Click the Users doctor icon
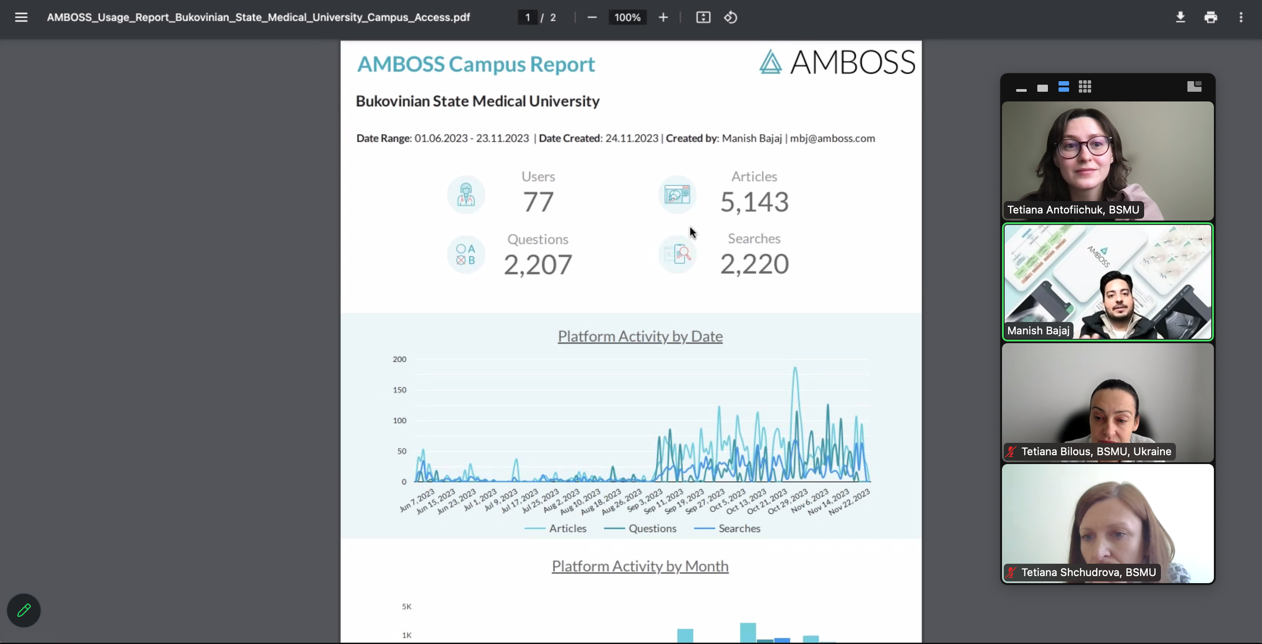The image size is (1262, 644). [x=466, y=195]
